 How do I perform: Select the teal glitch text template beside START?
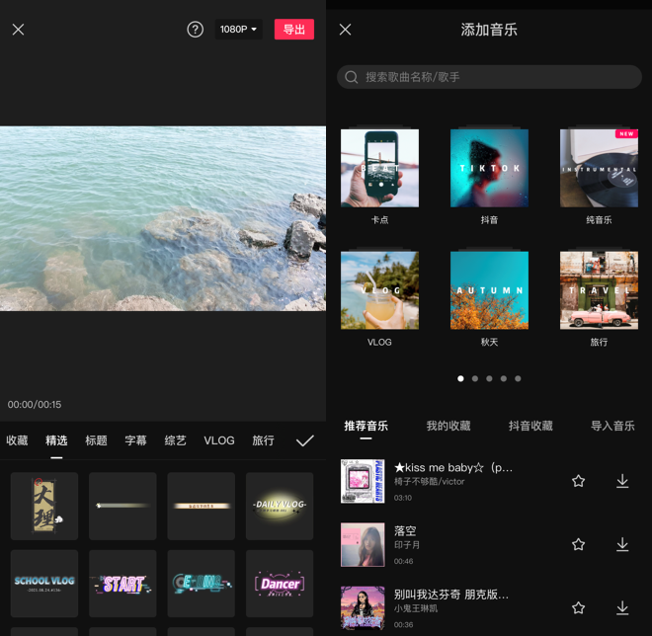[x=202, y=584]
